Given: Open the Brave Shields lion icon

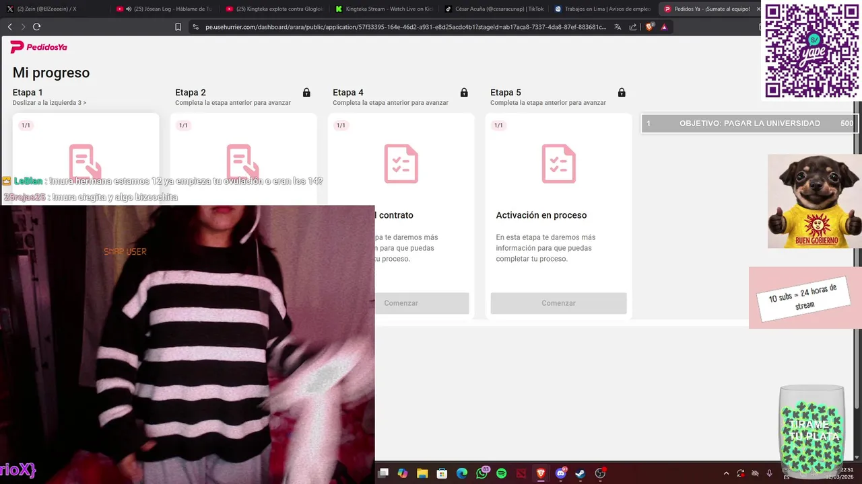Looking at the screenshot, I should (650, 27).
